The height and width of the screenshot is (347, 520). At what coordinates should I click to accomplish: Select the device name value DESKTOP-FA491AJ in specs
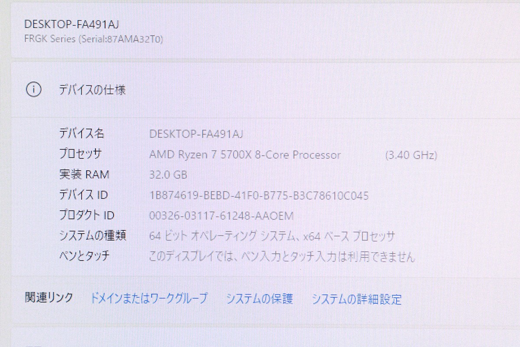point(196,134)
